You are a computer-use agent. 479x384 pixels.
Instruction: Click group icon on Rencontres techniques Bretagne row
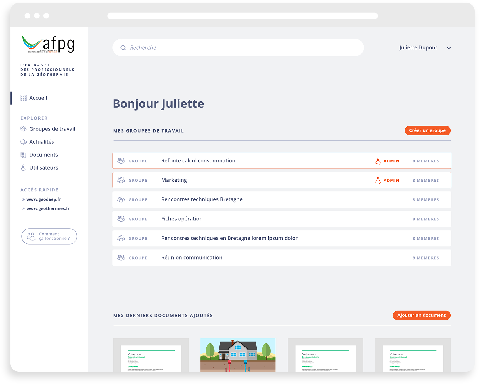coord(121,199)
